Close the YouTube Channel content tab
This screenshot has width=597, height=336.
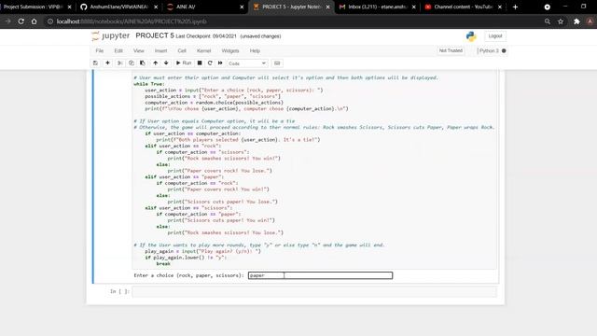tap(500, 7)
